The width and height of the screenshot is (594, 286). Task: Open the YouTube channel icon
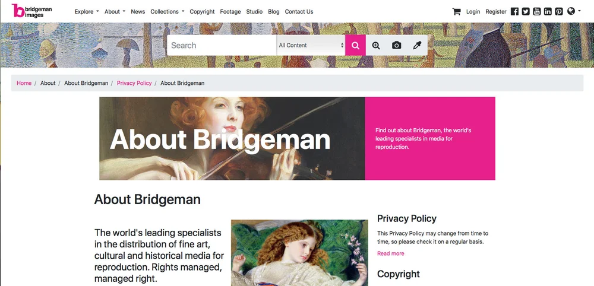[536, 12]
